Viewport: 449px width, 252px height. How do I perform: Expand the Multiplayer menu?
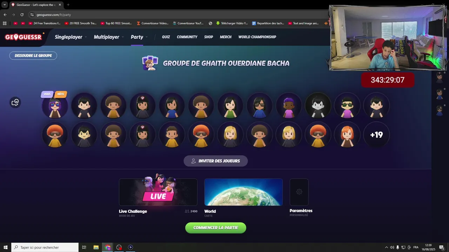pyautogui.click(x=109, y=37)
